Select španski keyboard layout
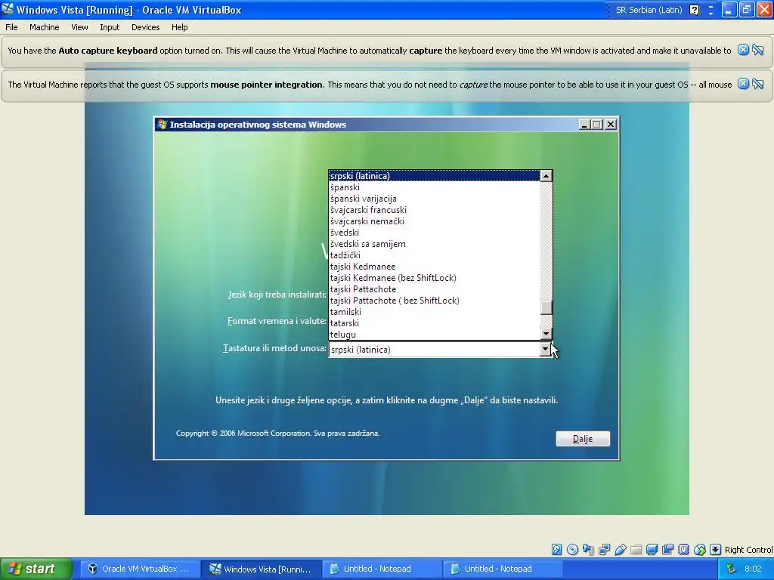The height and width of the screenshot is (580, 774). [x=435, y=187]
